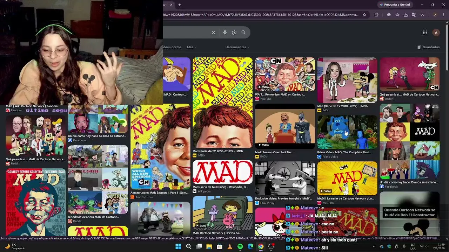
Task: Open Spotify from the taskbar
Action: click(240, 247)
